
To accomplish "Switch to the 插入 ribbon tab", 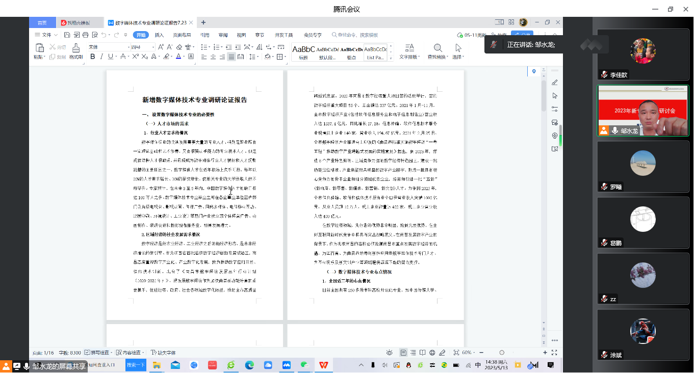I will [x=159, y=35].
